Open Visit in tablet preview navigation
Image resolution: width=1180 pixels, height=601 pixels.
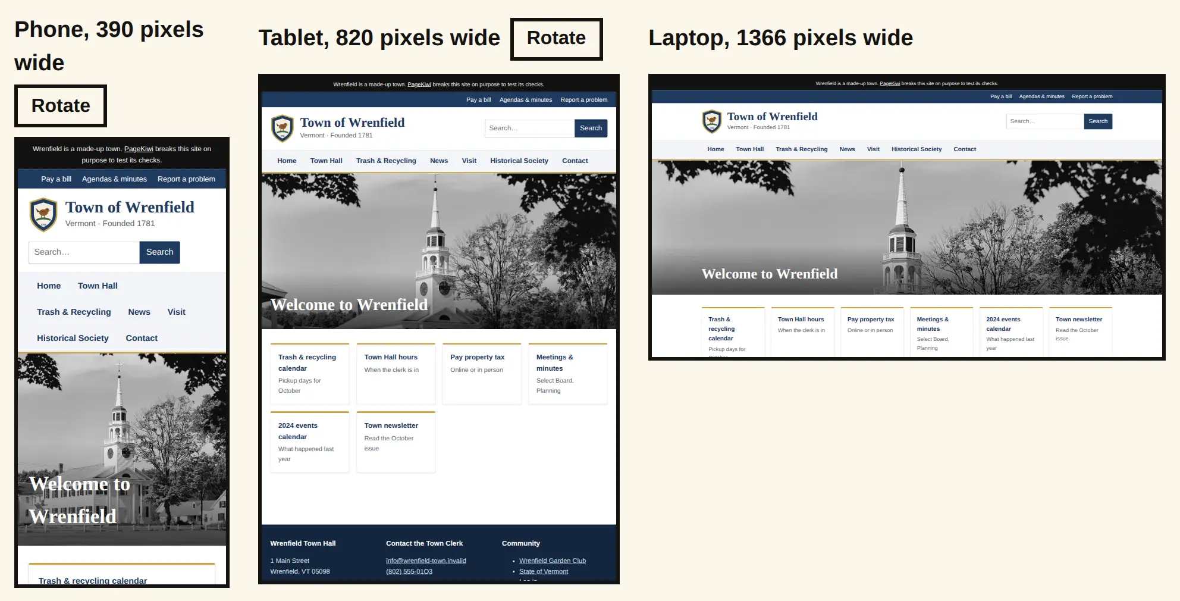[x=469, y=161]
